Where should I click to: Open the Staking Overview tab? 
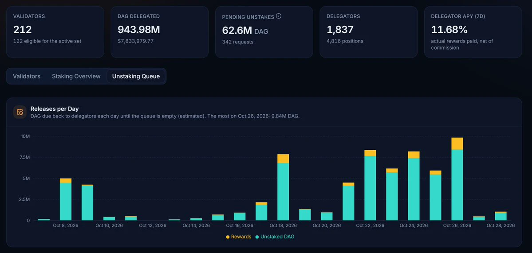76,76
